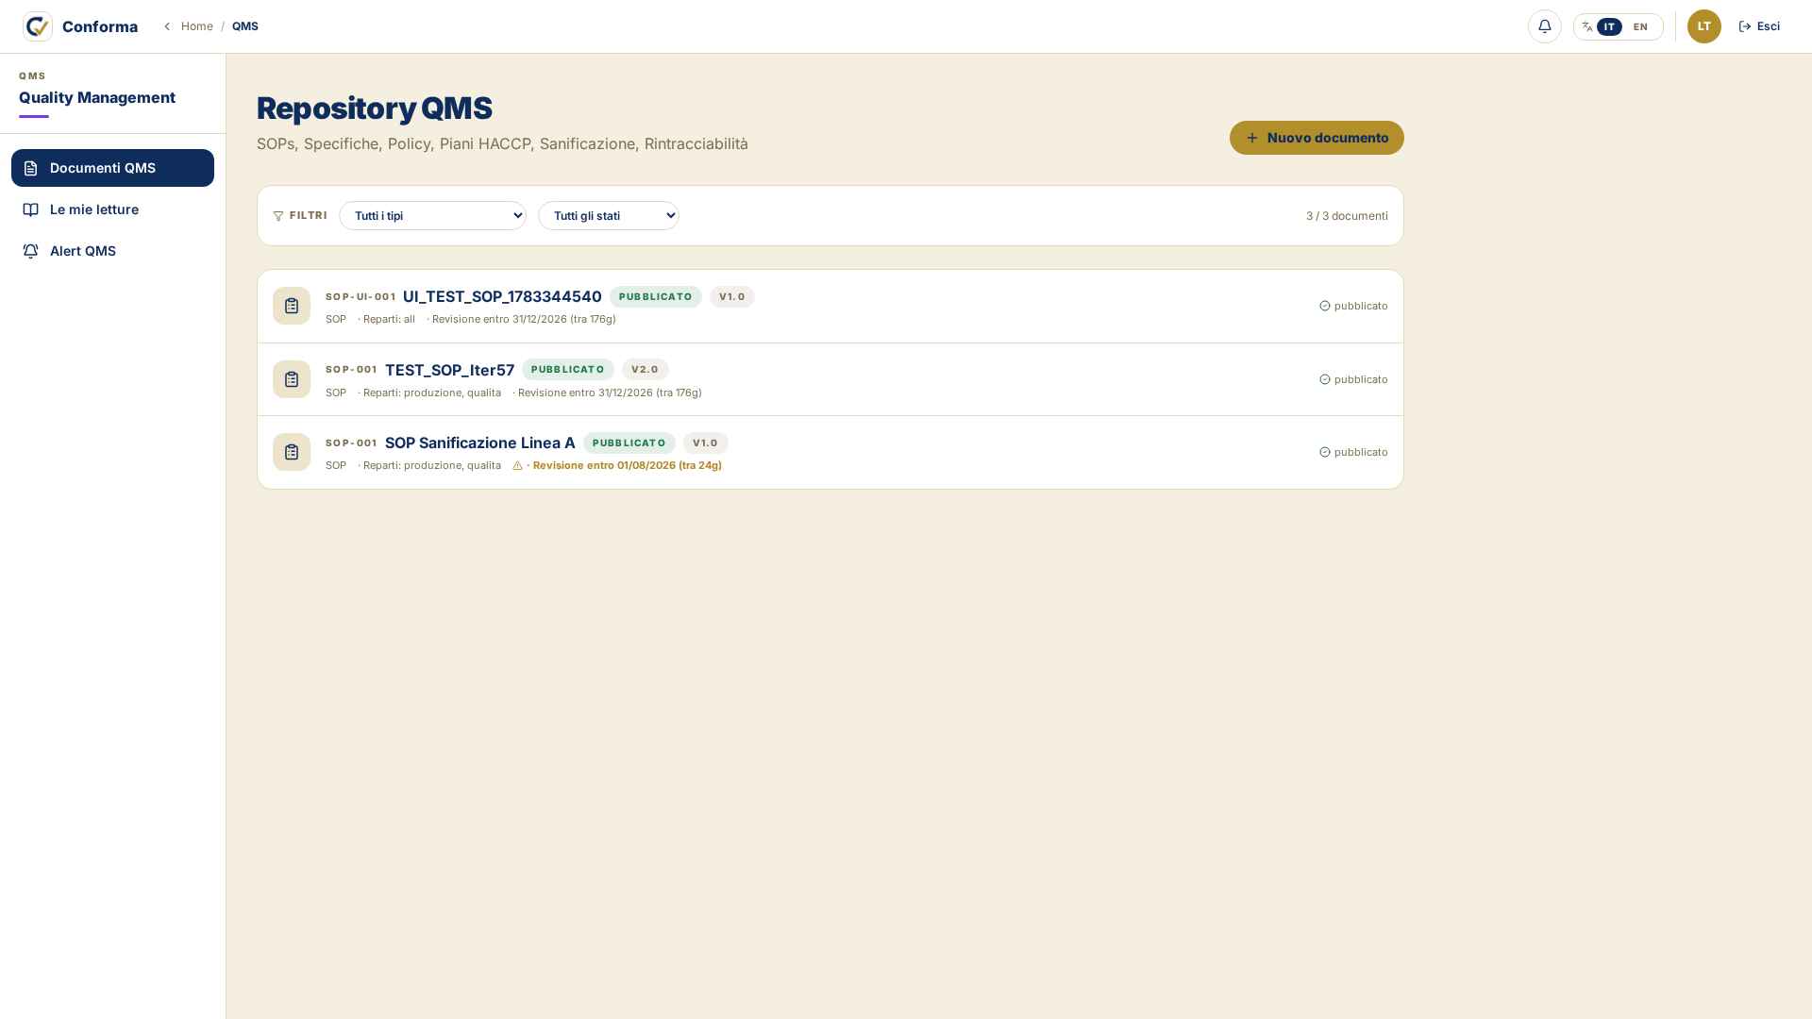Click the plus icon in Nuovo documento

(1252, 138)
